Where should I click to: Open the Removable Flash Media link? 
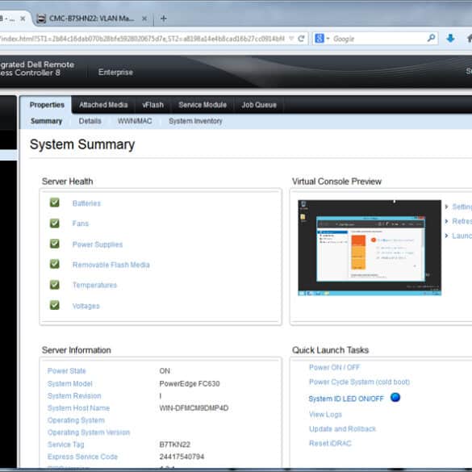click(111, 265)
